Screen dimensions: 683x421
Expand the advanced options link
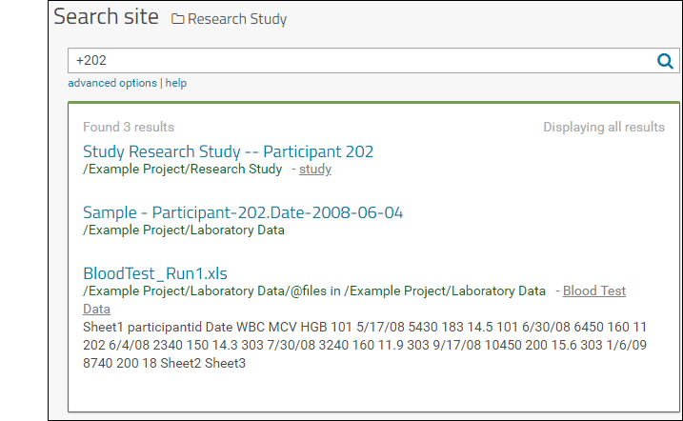coord(112,83)
